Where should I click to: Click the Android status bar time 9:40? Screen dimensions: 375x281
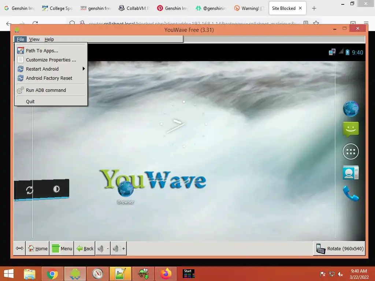click(357, 52)
